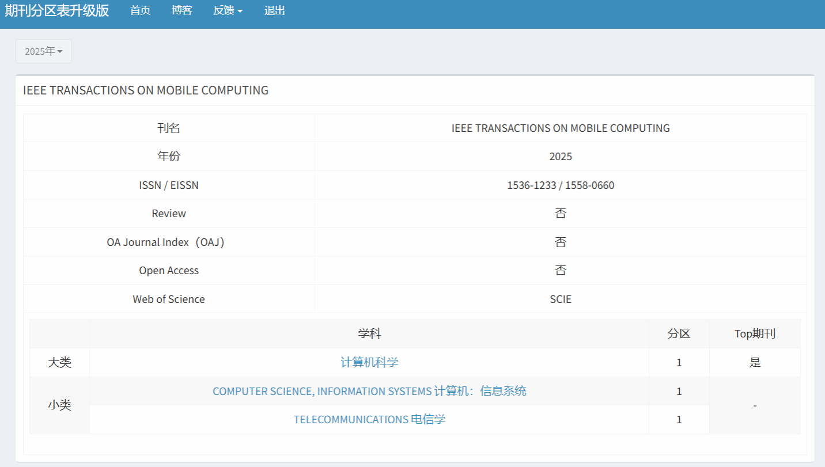Click the Top期刊 column header
Viewport: 825px width, 467px height.
pyautogui.click(x=755, y=333)
